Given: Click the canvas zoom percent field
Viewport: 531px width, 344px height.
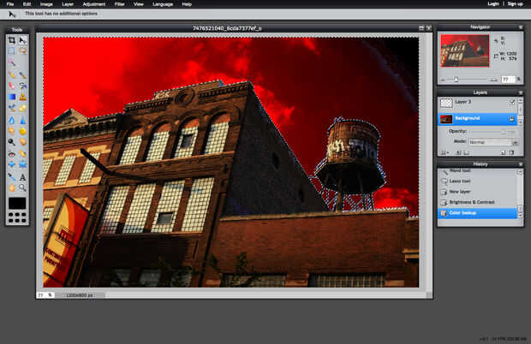Looking at the screenshot, I should pos(41,295).
